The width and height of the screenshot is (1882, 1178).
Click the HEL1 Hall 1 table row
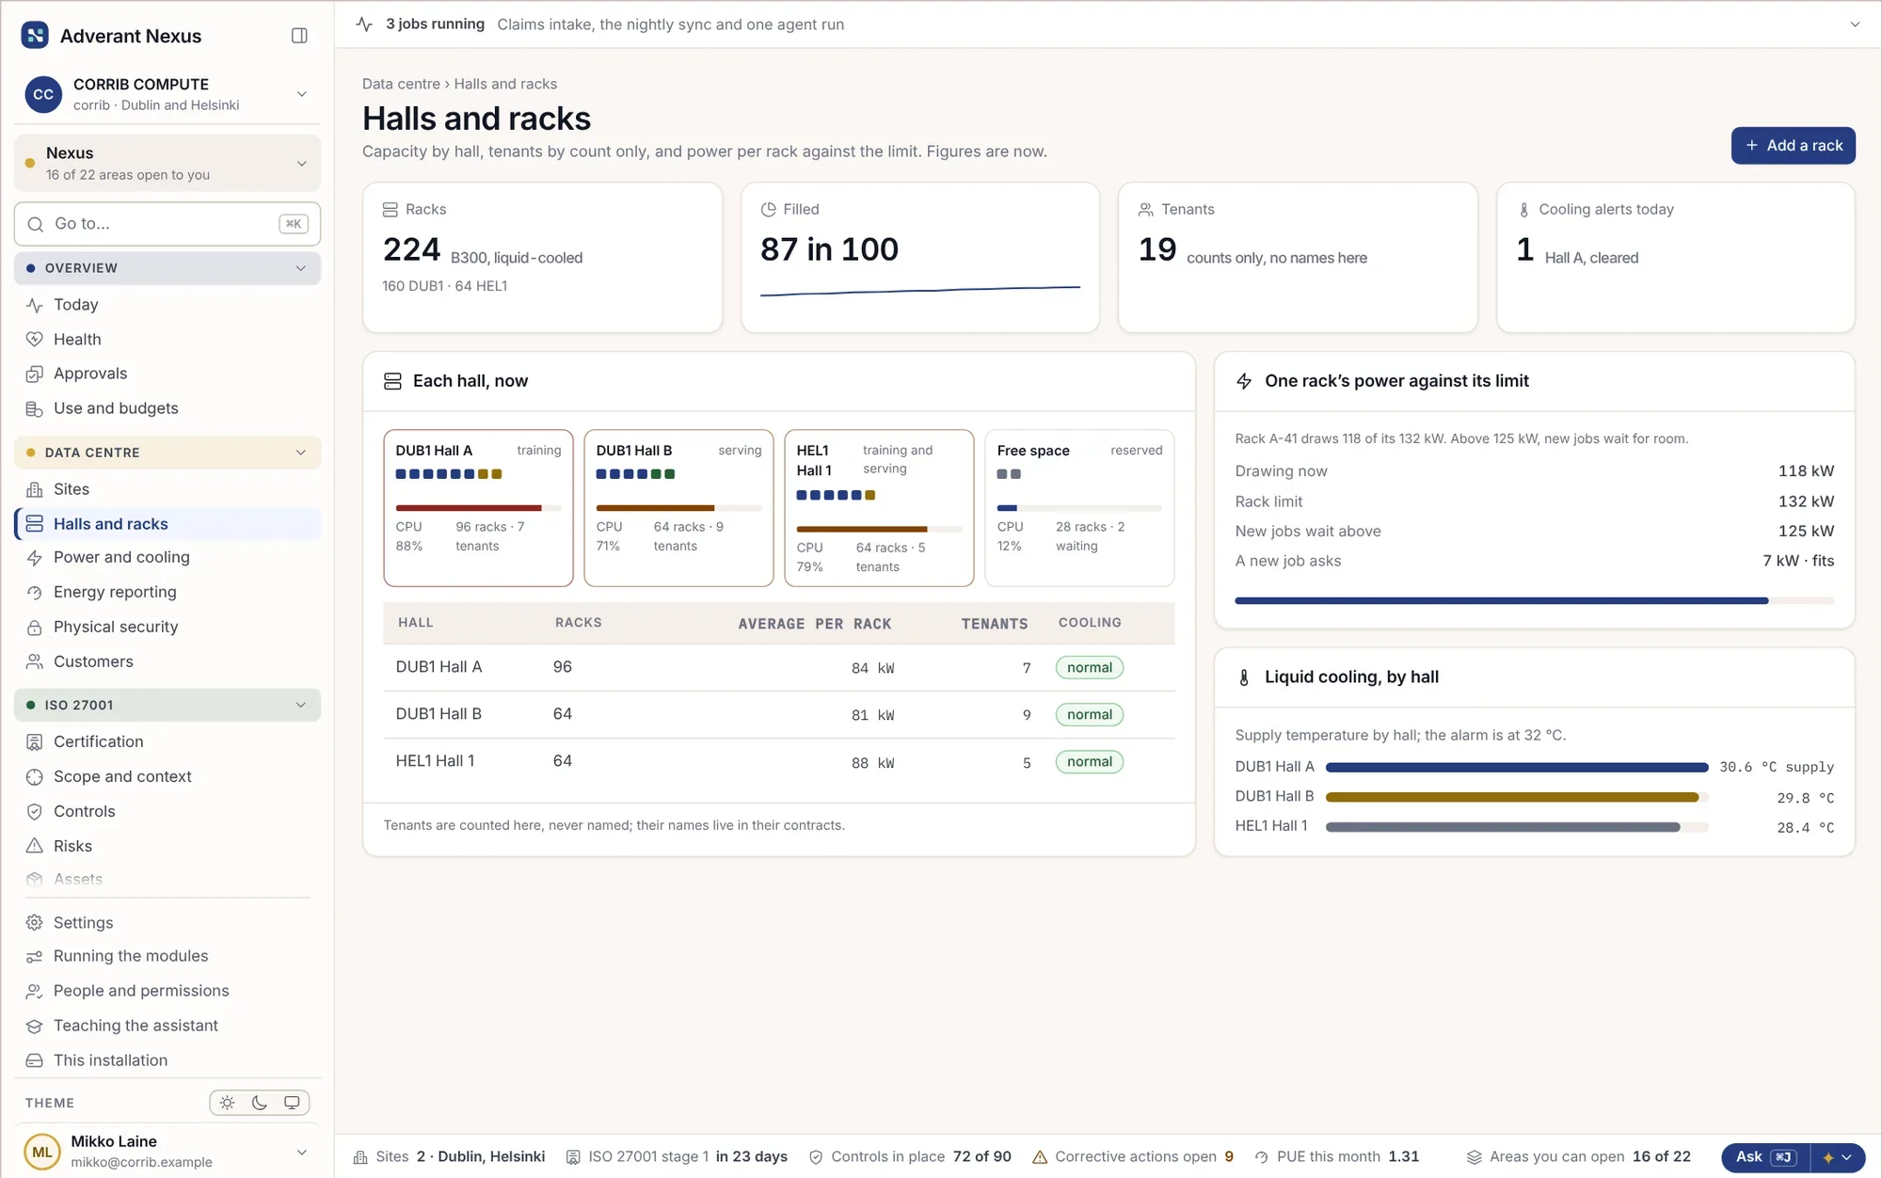(778, 762)
